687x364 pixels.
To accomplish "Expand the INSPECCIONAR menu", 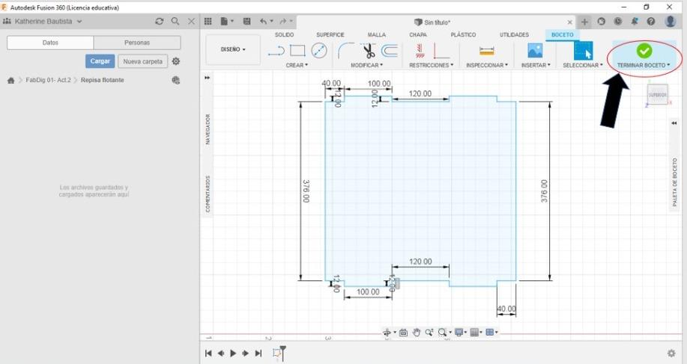I will coord(487,65).
